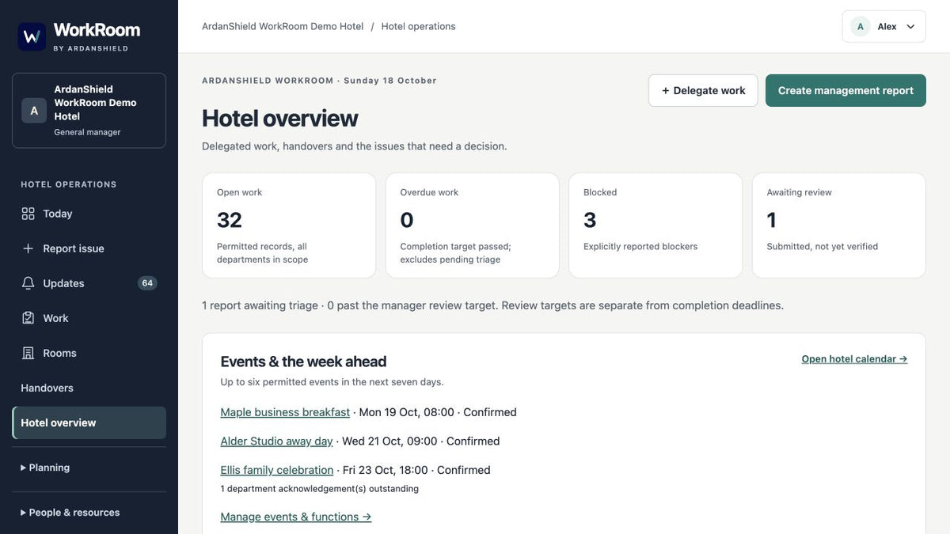Open Today via its grid icon

click(28, 214)
